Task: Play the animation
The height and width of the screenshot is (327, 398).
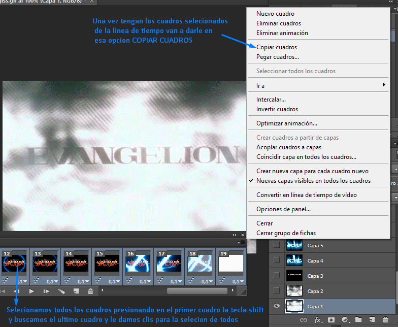Action: pyautogui.click(x=31, y=291)
